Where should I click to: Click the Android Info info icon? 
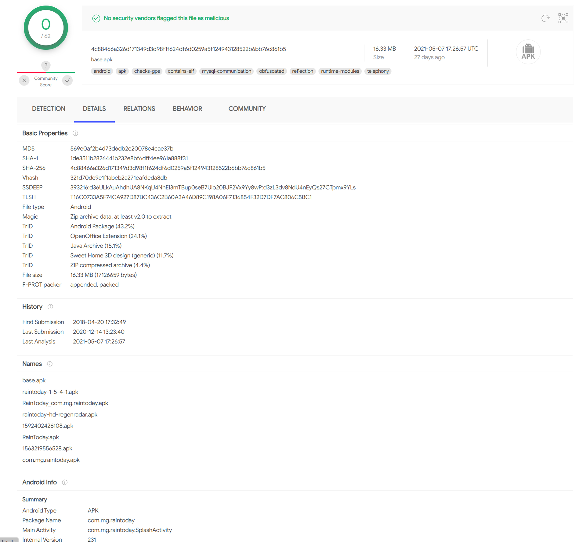[x=65, y=482]
